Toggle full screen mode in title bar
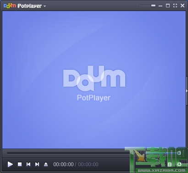188x173 pixels. (175, 6)
